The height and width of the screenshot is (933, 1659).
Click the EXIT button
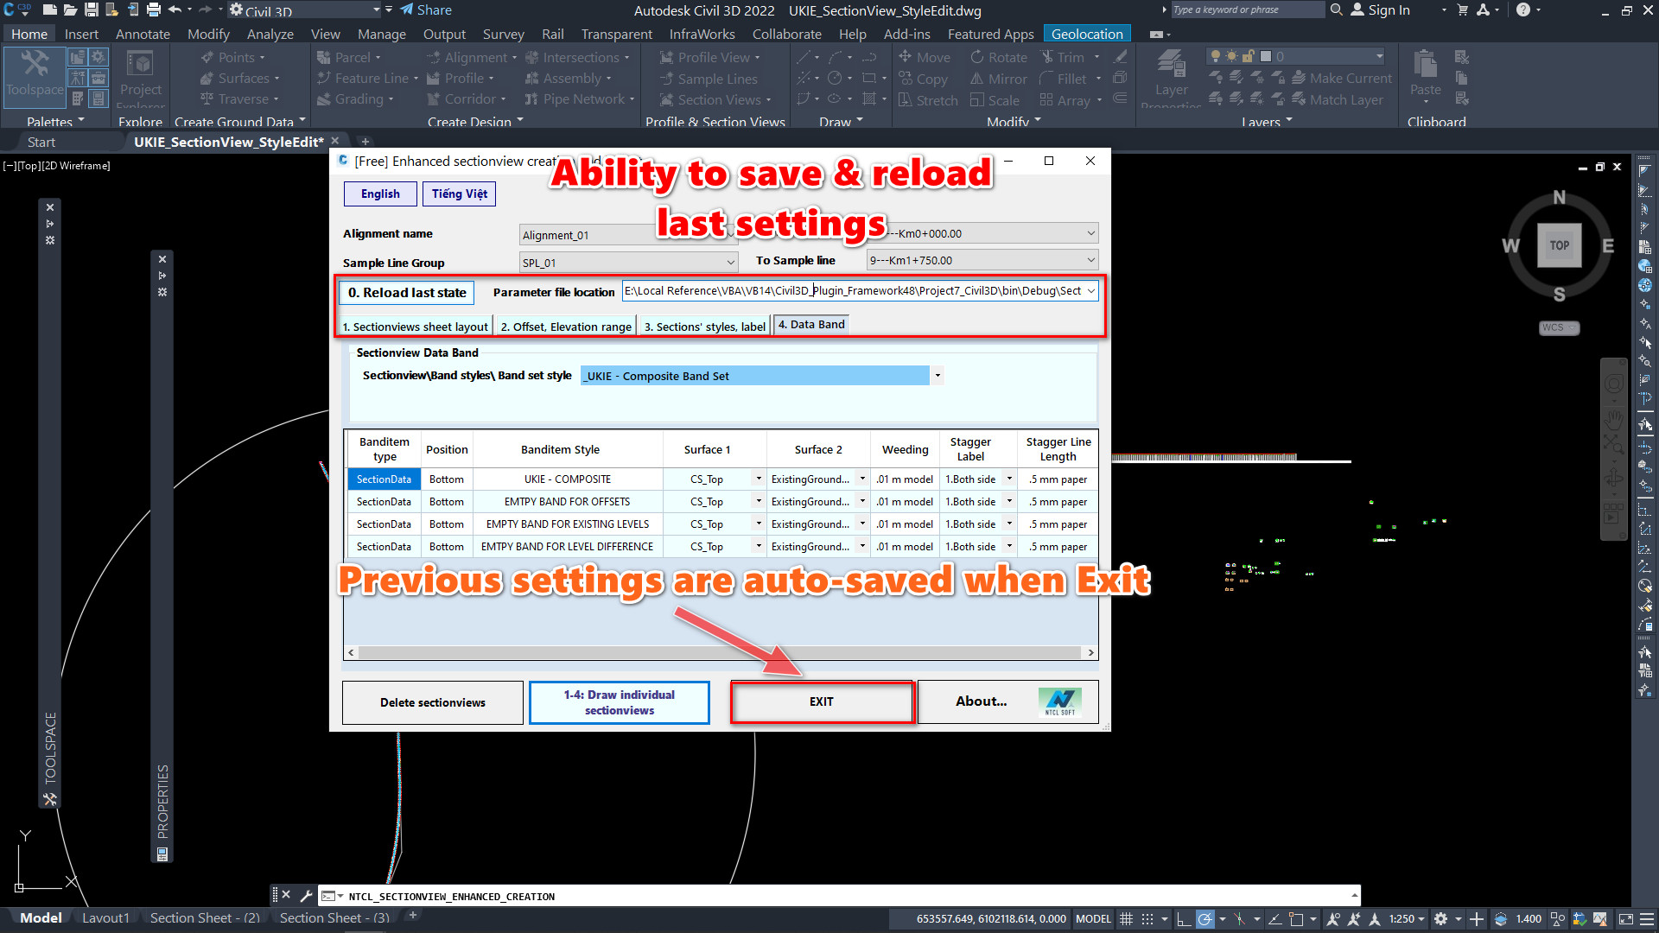tap(821, 701)
